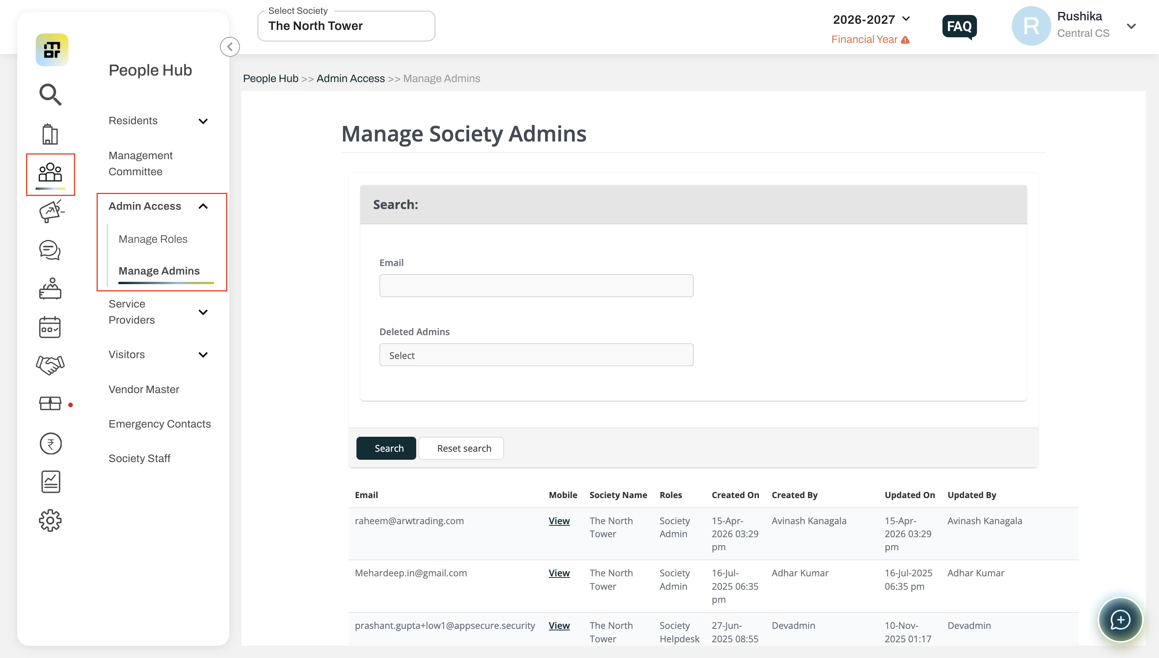Collapse sidebar using the left arrow button
1159x658 pixels.
[230, 46]
